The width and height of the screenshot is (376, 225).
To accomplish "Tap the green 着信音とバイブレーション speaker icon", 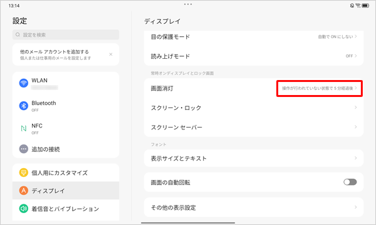I will pos(24,209).
